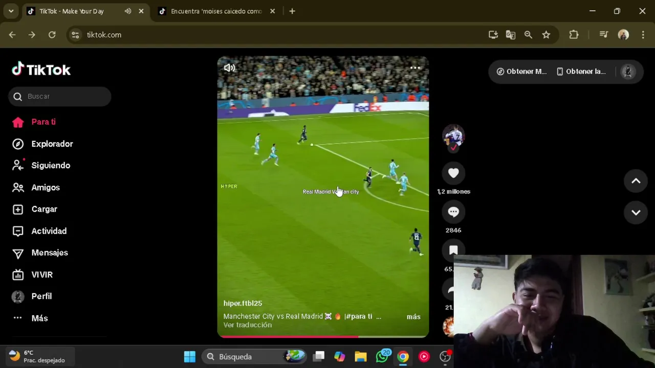Go to the previous video with up arrow
The width and height of the screenshot is (655, 368).
pos(636,181)
